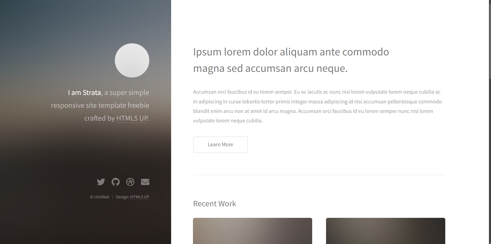Click the © Untitled copyright text
Viewport: 491px width, 244px height.
pos(99,197)
